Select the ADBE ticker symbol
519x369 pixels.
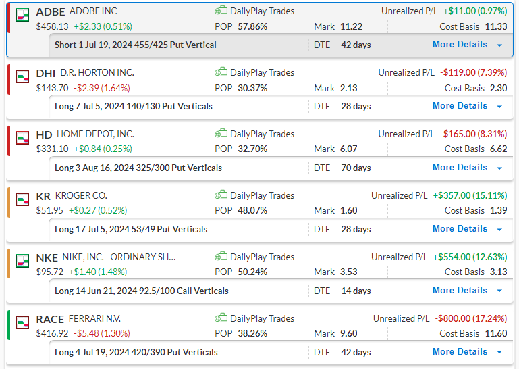coord(51,12)
